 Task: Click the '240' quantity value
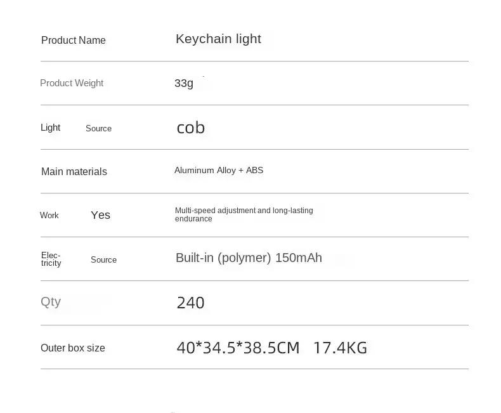point(190,303)
